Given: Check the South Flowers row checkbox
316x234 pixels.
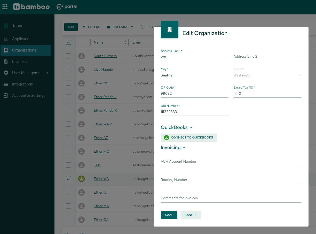Looking at the screenshot, I should (x=68, y=56).
